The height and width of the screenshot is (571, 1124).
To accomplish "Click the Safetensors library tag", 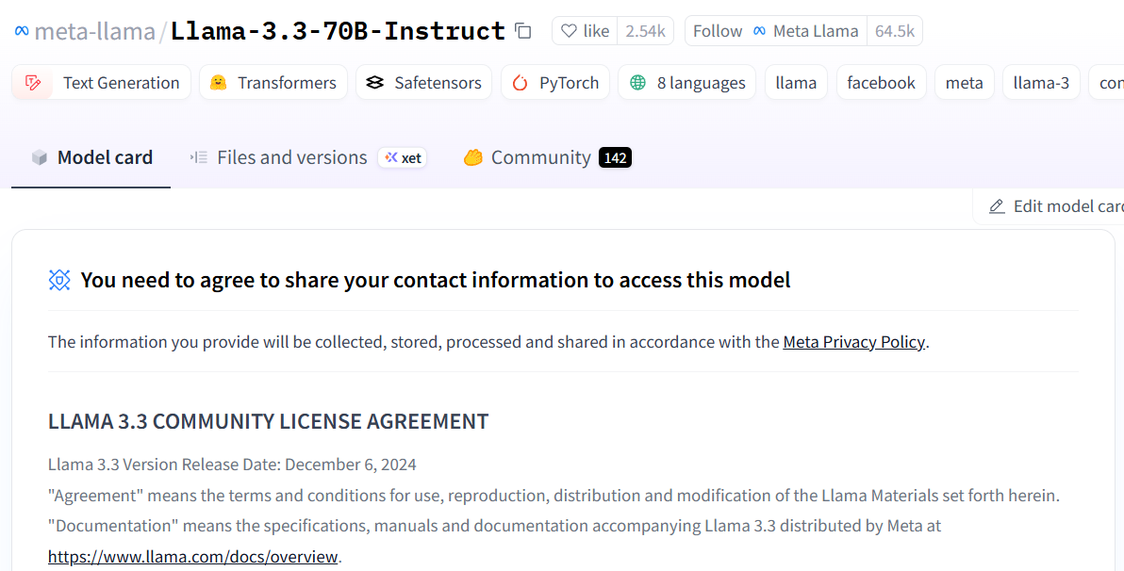I will 423,83.
